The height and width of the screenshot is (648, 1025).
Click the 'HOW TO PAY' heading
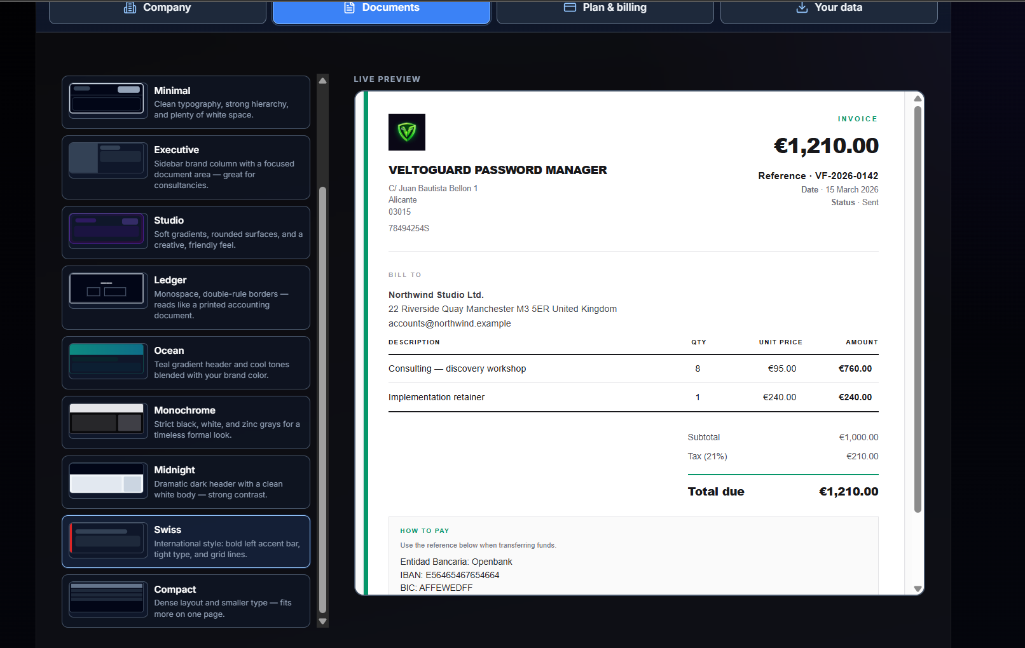pos(425,531)
